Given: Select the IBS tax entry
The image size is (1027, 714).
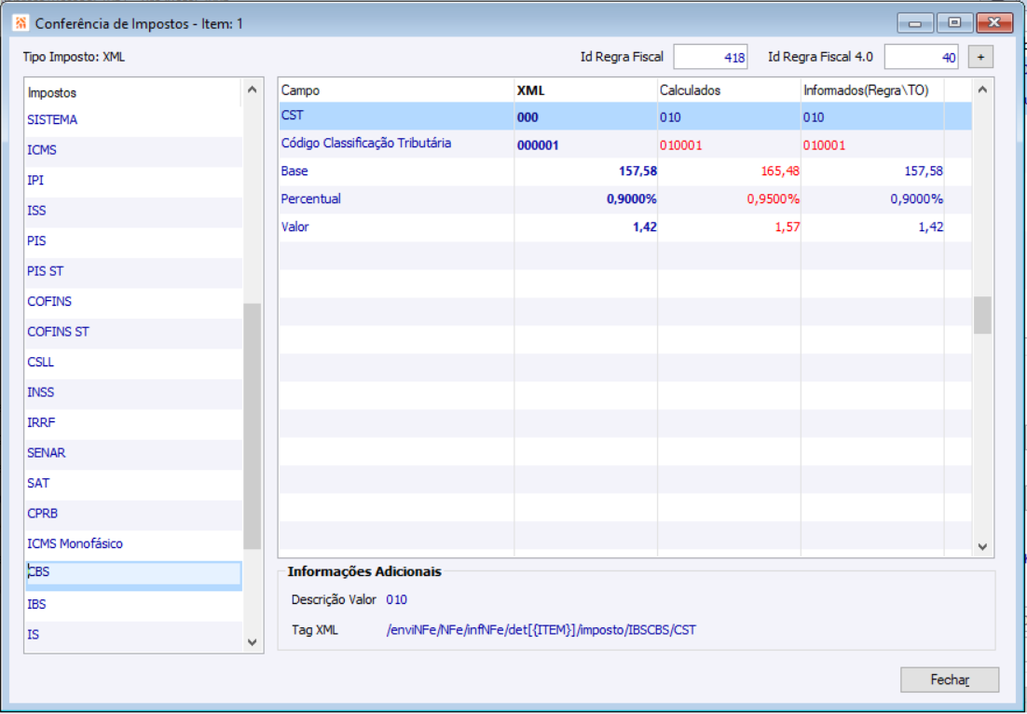Looking at the screenshot, I should [x=133, y=605].
